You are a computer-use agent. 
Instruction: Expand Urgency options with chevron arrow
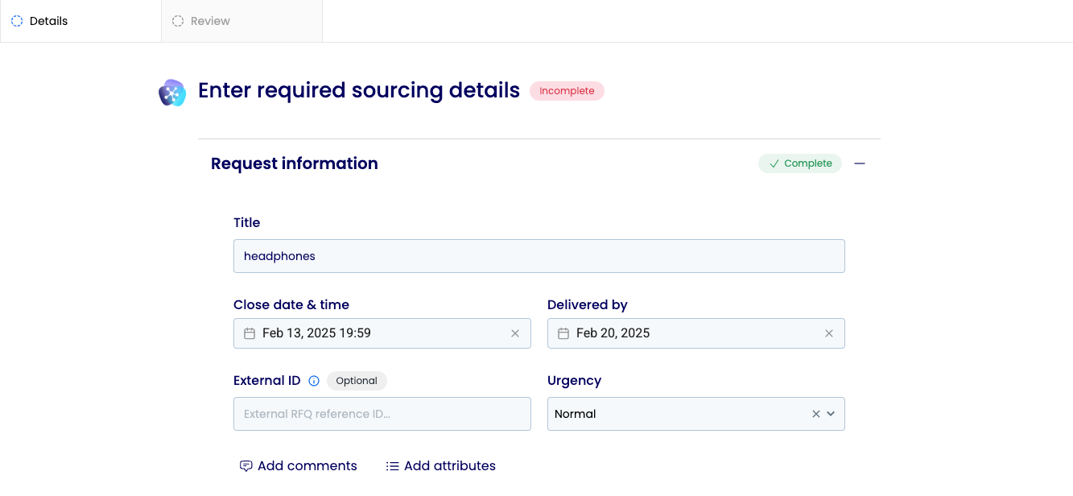[831, 414]
